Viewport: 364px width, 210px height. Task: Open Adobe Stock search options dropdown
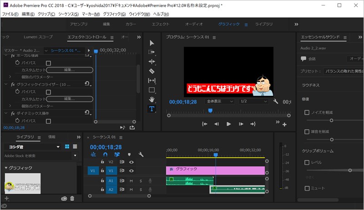[75, 155]
